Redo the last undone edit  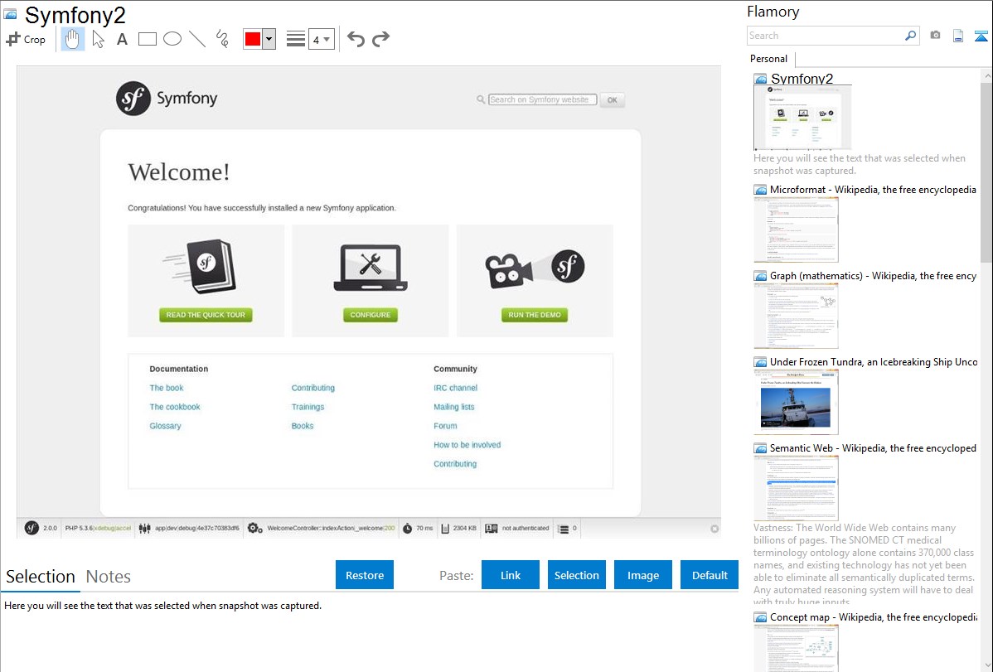[380, 39]
